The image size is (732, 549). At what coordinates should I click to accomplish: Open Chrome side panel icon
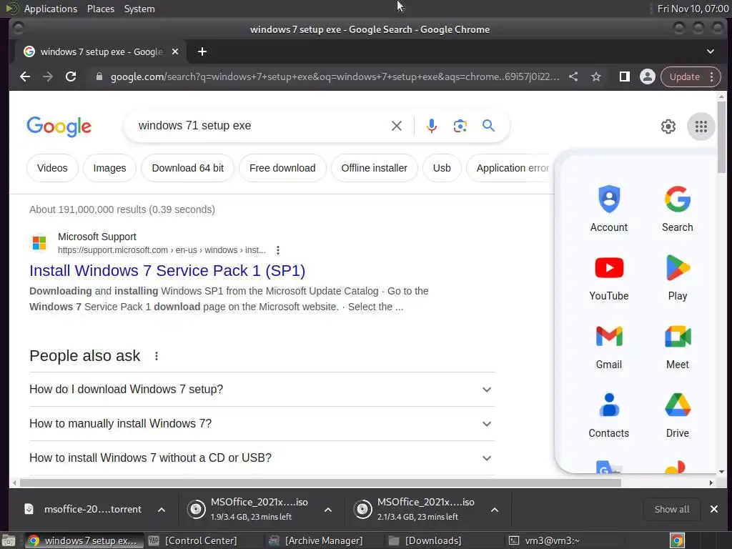(x=624, y=76)
